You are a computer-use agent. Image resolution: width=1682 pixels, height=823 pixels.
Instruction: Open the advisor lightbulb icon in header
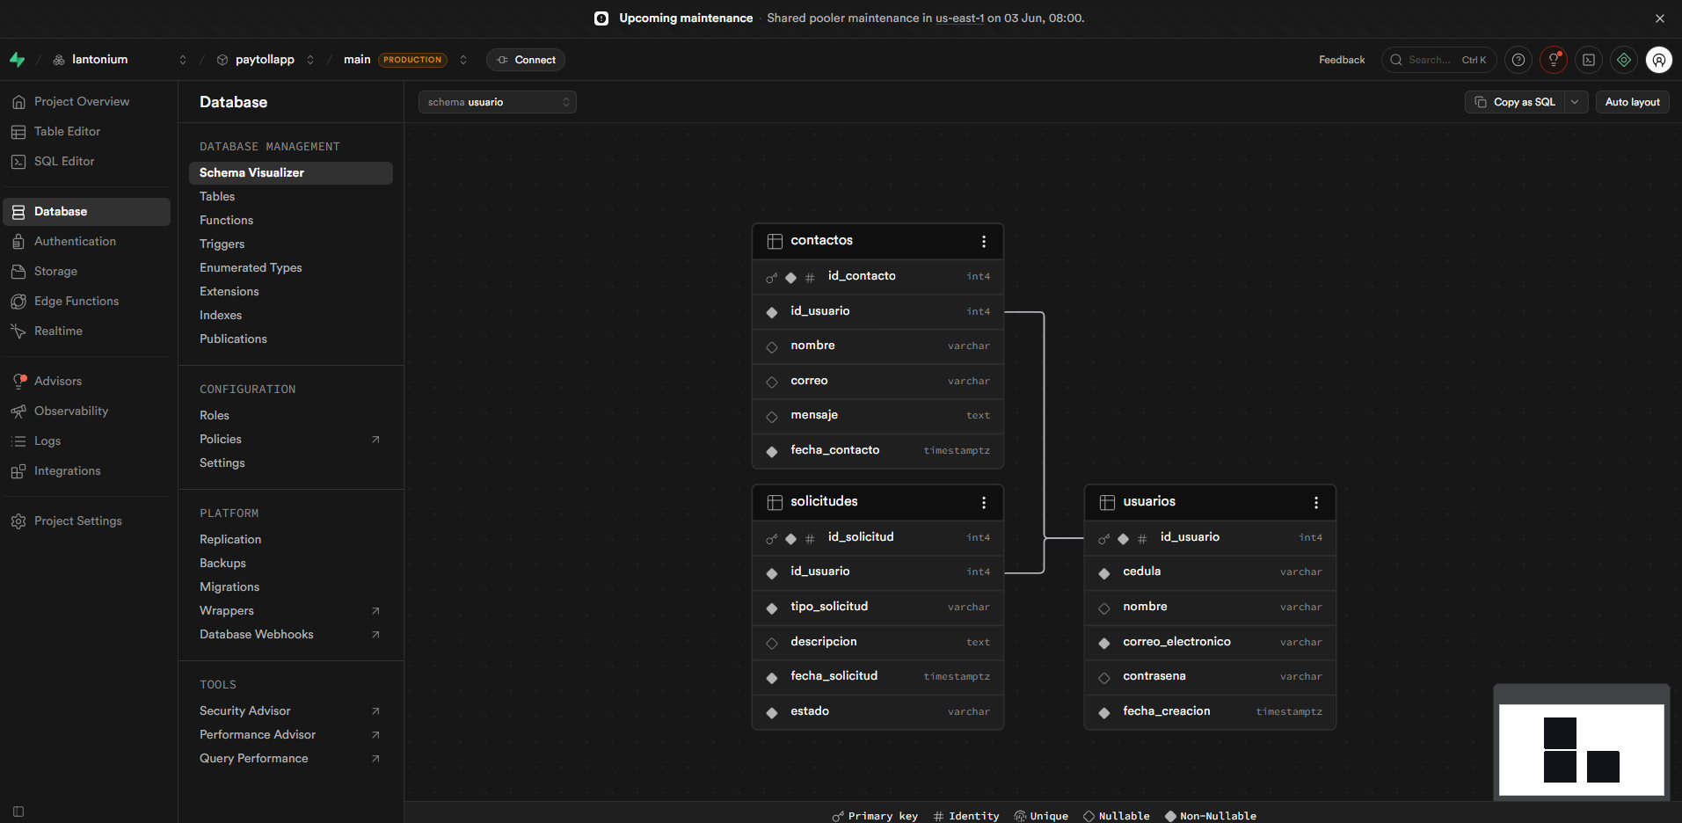tap(1554, 60)
